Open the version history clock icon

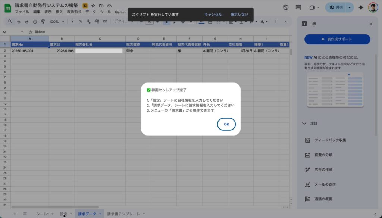286,7
